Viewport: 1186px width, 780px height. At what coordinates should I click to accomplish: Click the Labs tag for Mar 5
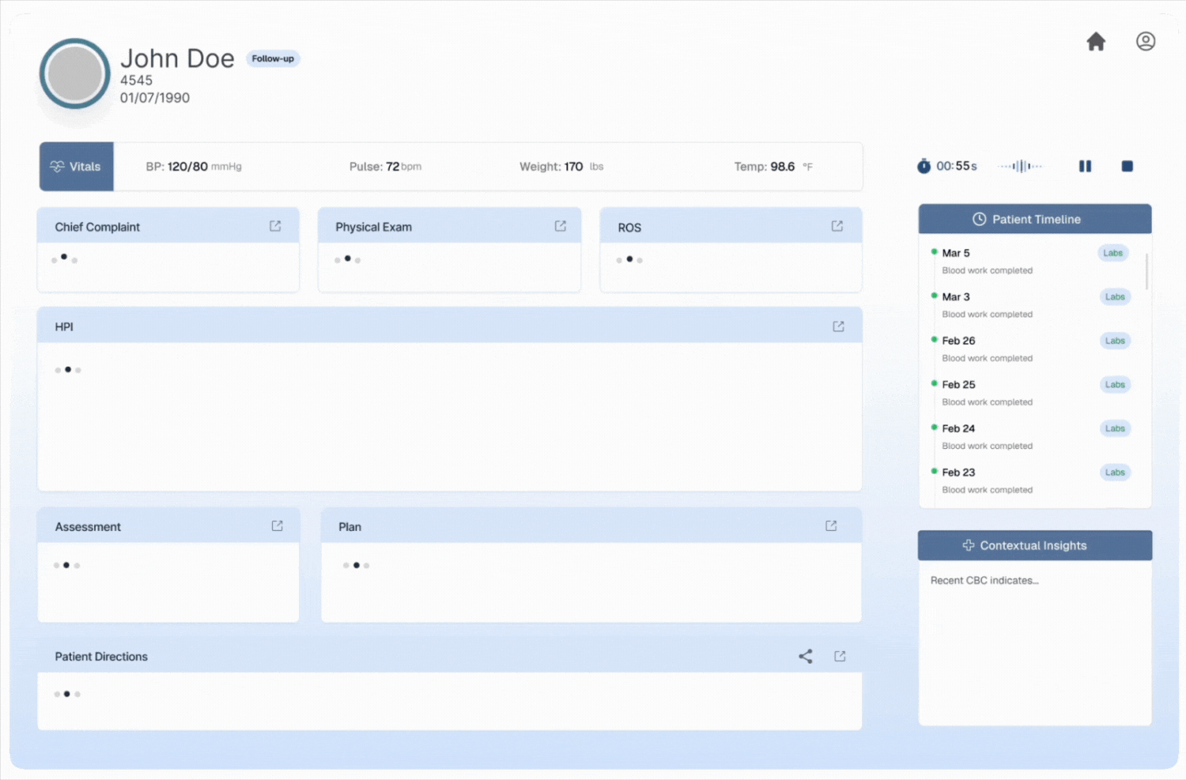coord(1112,253)
